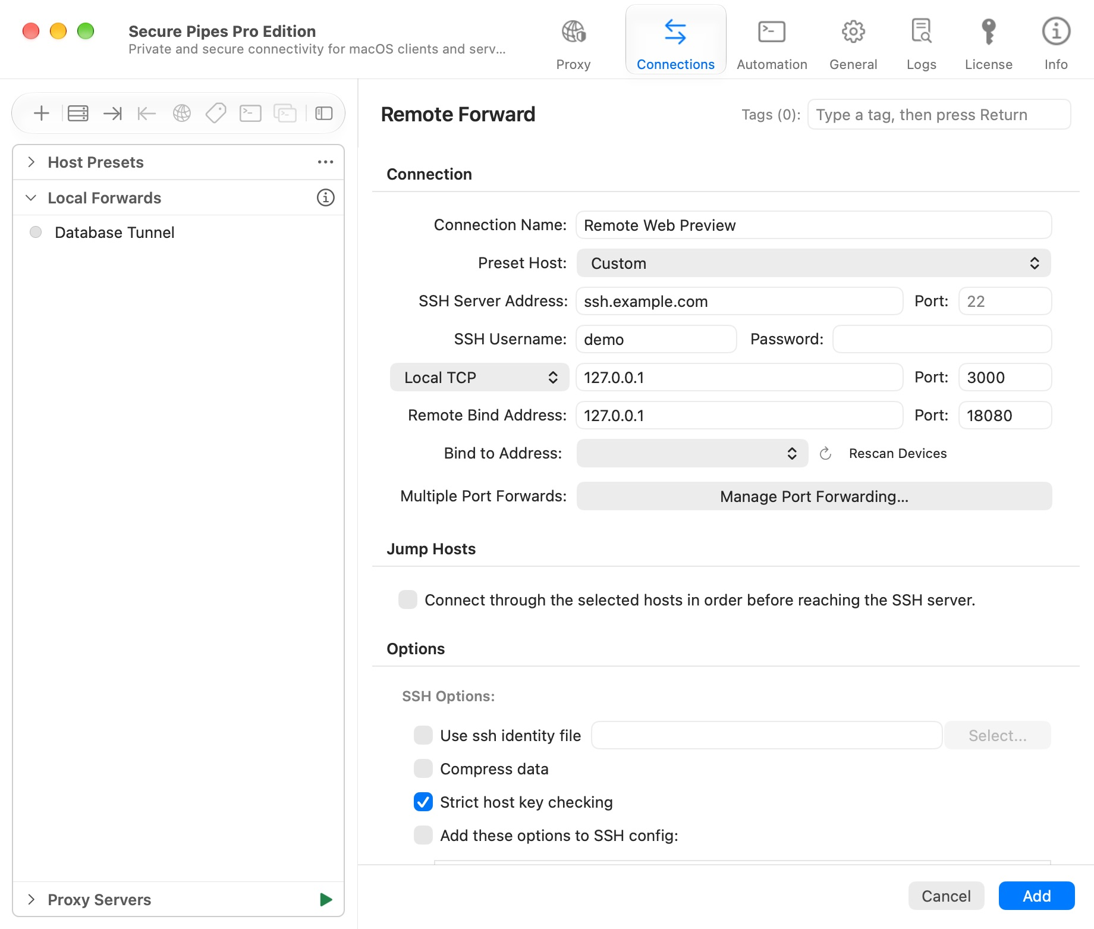Click the stacked terminal windows icon in sidebar toolbar

[x=285, y=113]
